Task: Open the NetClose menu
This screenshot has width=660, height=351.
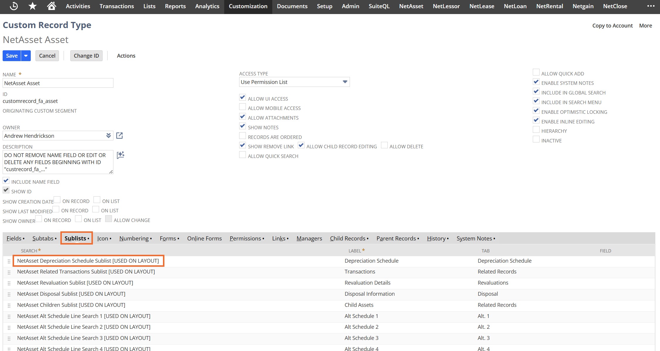Action: [x=615, y=6]
